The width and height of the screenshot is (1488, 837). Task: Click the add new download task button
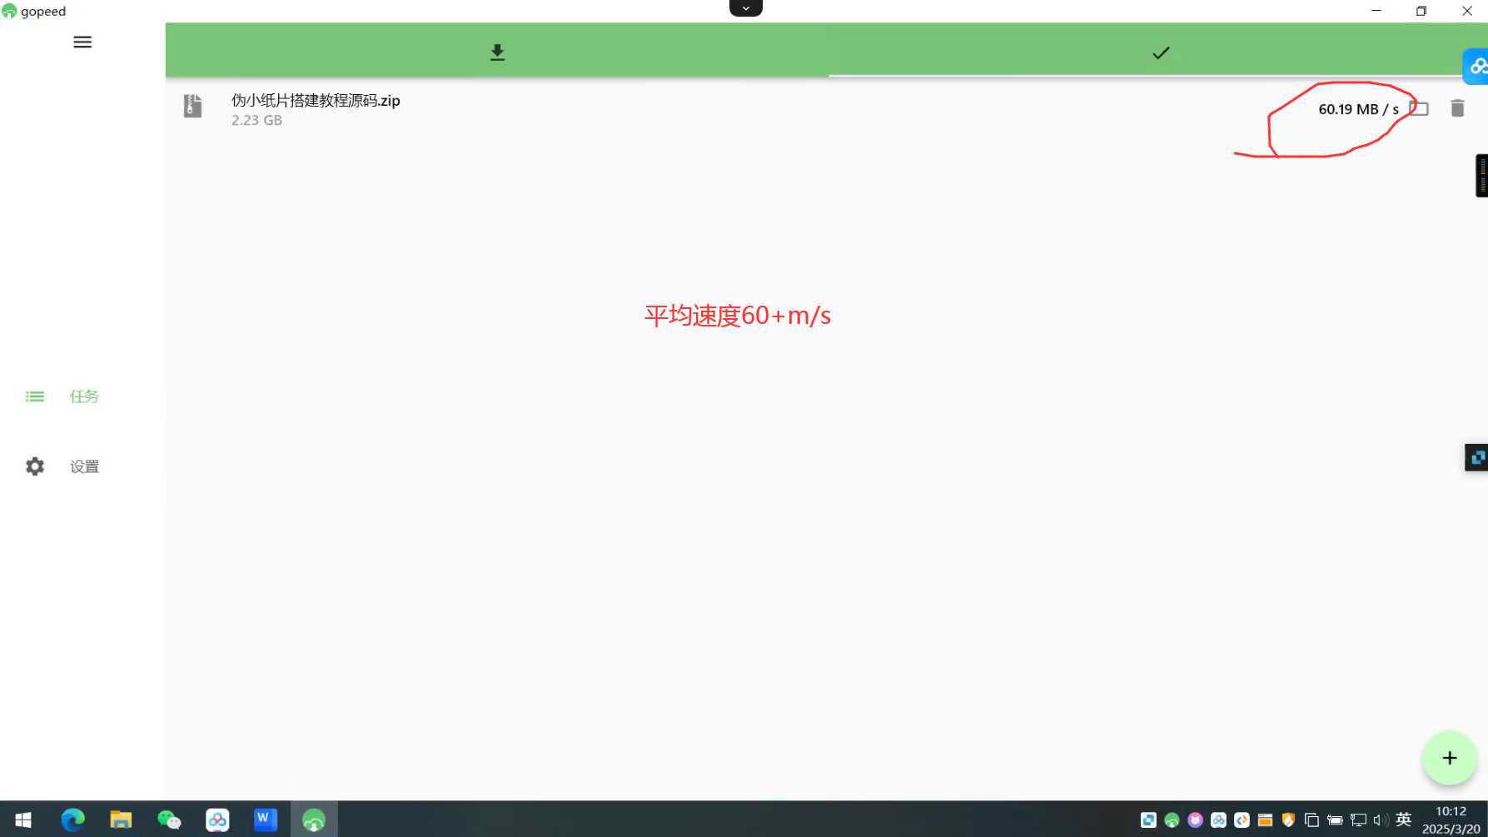1449,758
